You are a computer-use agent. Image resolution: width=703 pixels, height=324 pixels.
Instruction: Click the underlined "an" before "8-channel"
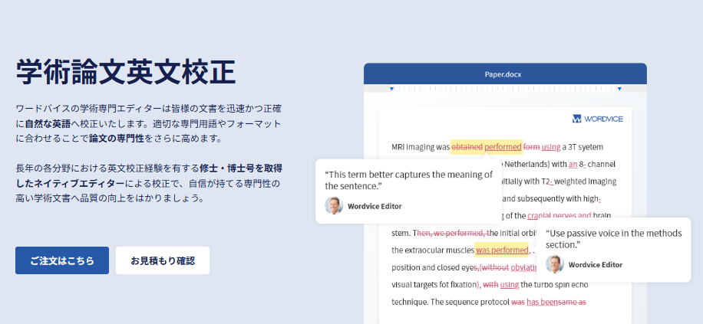[573, 164]
